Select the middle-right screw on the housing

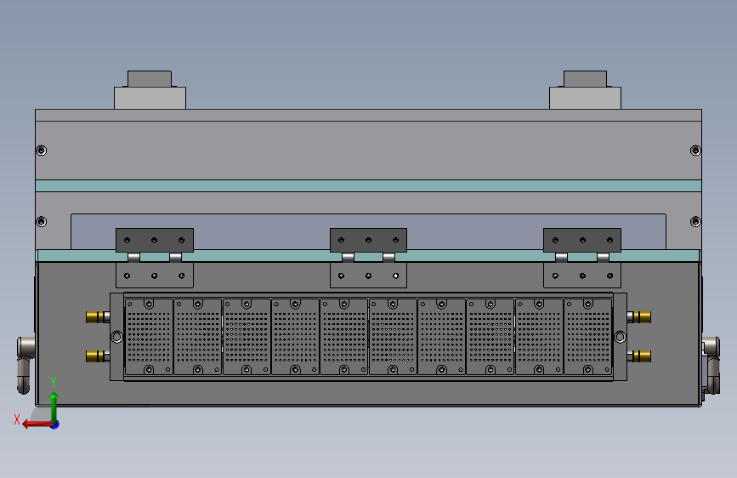point(695,222)
